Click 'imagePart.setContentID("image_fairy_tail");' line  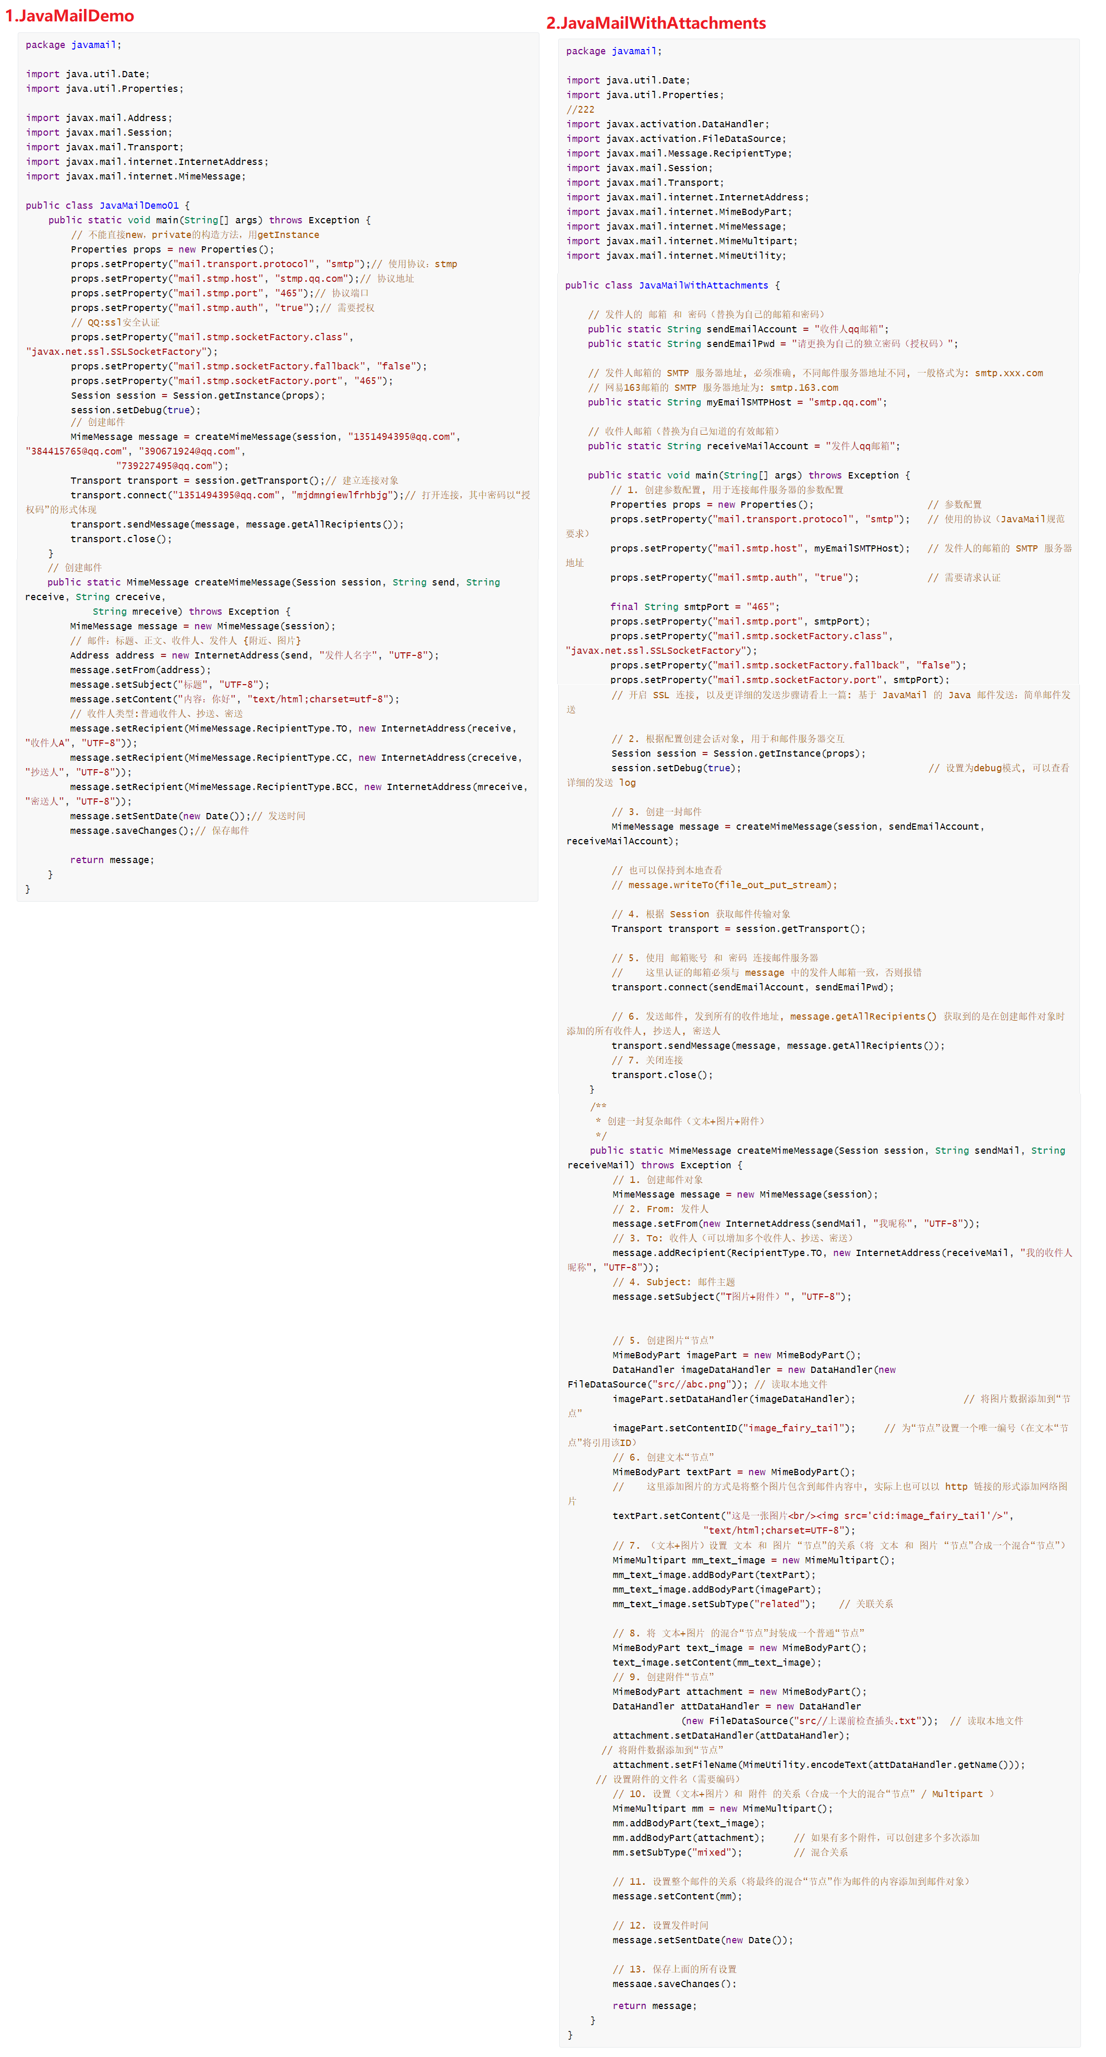733,1428
